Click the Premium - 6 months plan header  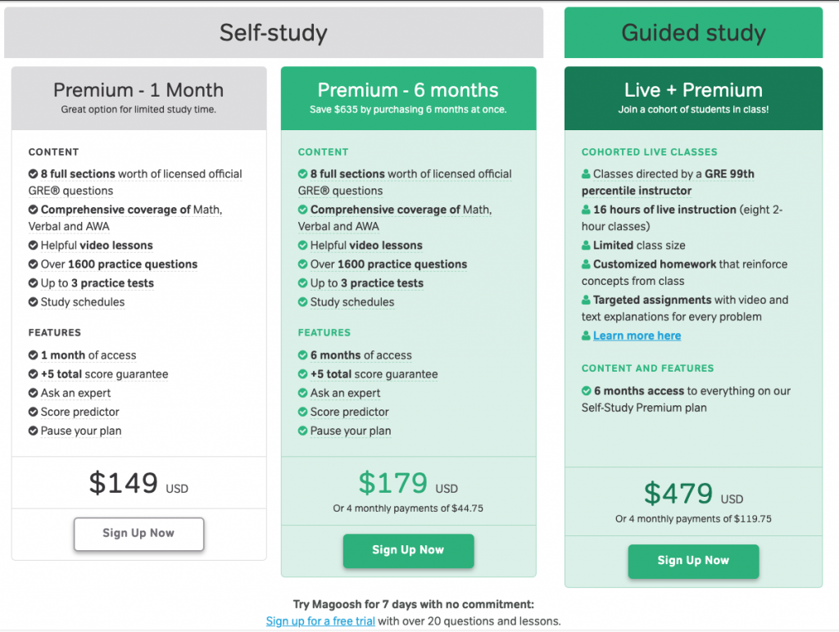[x=408, y=98]
